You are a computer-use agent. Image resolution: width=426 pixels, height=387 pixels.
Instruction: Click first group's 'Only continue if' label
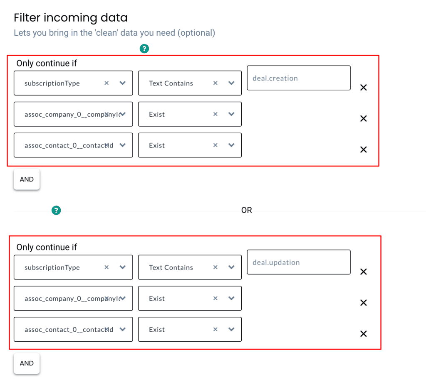point(47,63)
